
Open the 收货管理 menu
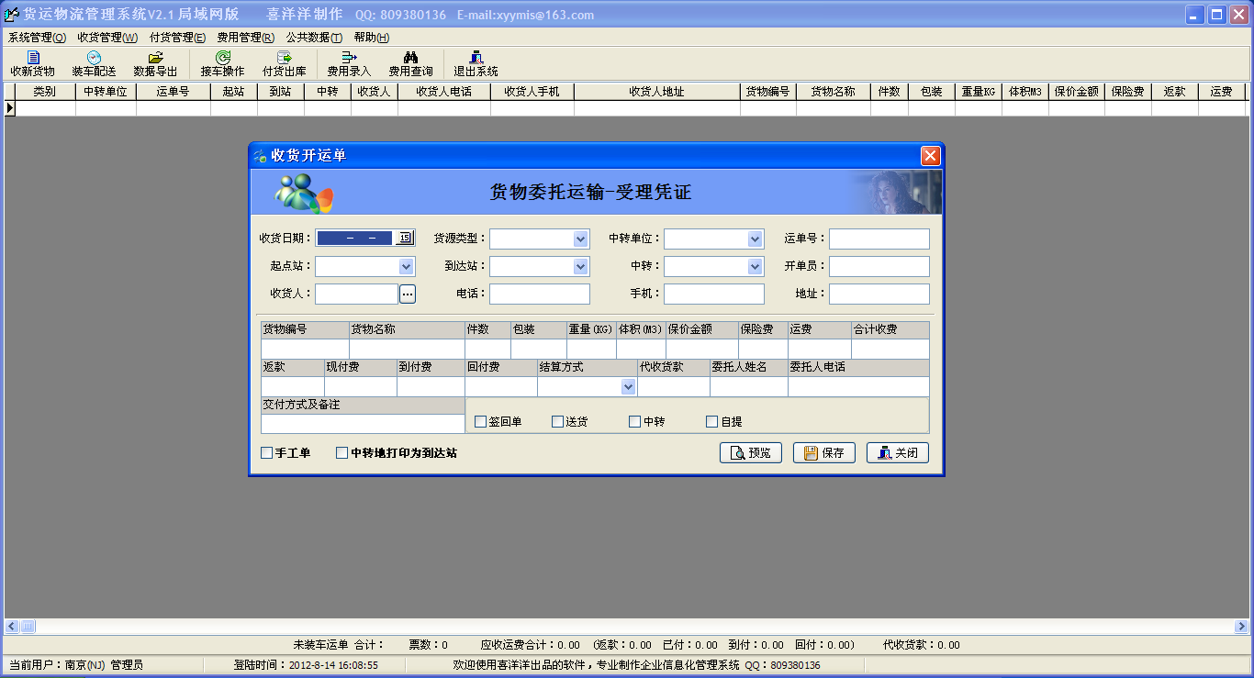coord(106,38)
